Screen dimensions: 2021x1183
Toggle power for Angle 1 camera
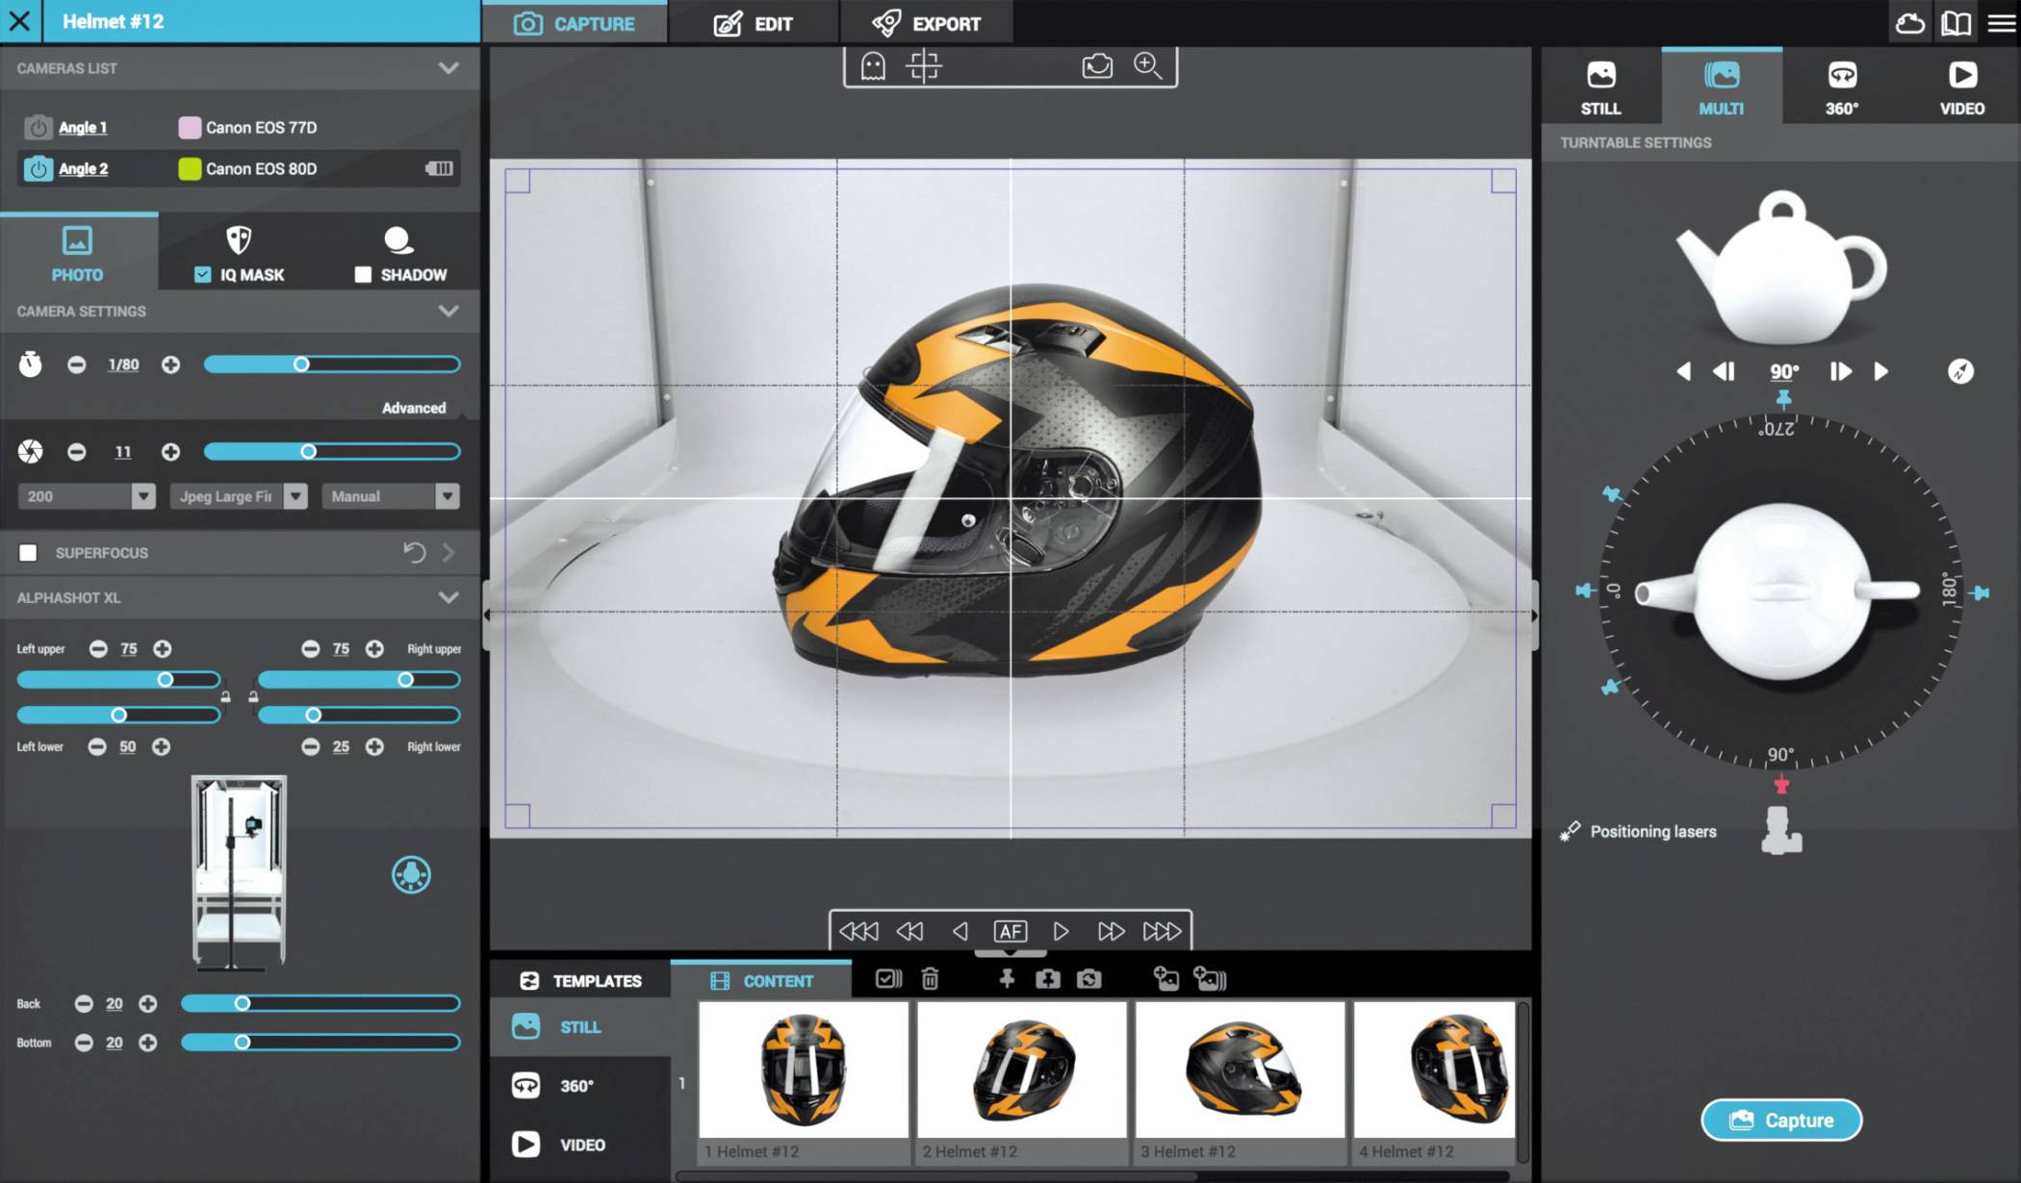tap(38, 127)
